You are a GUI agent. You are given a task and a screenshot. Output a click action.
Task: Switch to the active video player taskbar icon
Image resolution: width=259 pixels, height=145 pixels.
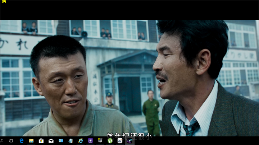click(129, 141)
